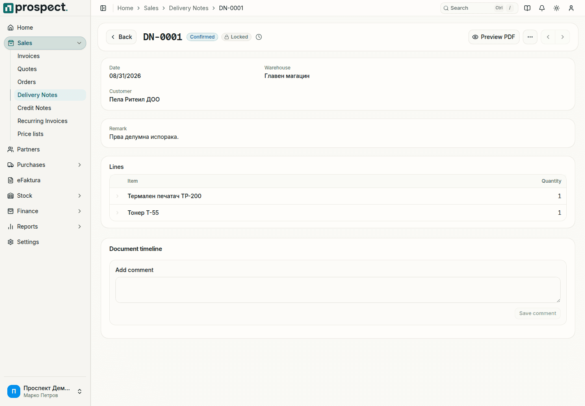This screenshot has height=406, width=585.
Task: Open Invoices in the Sales menu
Action: click(50, 56)
